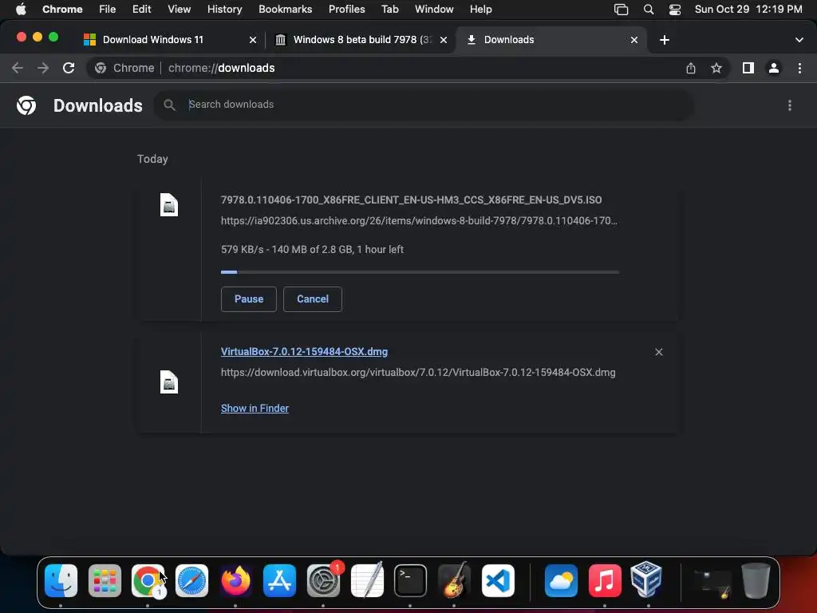Launch Firefox from the Dock

point(235,580)
